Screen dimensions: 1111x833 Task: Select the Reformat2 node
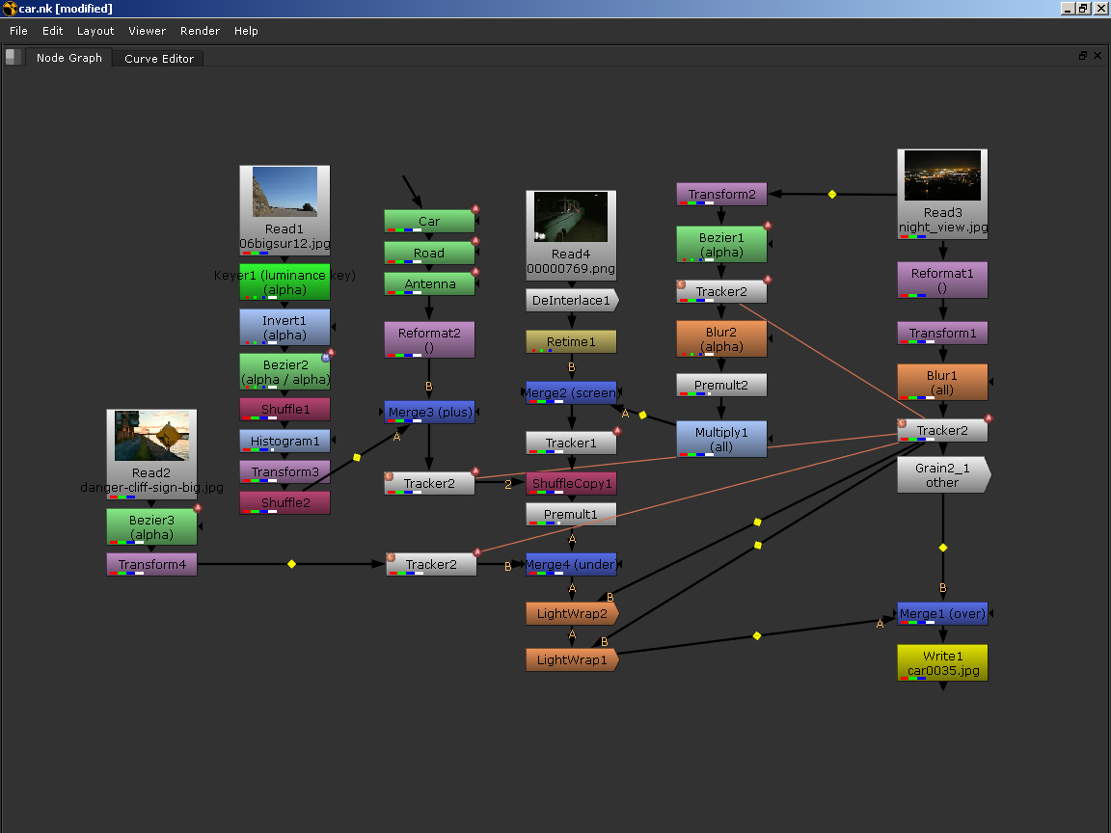429,340
